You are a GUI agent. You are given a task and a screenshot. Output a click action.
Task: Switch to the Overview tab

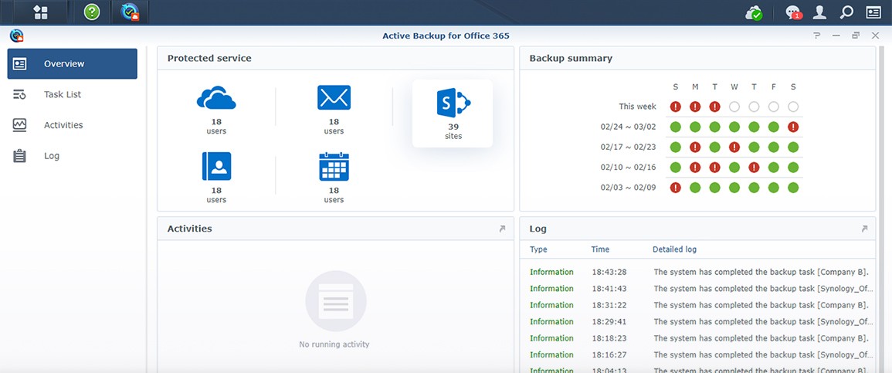tap(73, 63)
